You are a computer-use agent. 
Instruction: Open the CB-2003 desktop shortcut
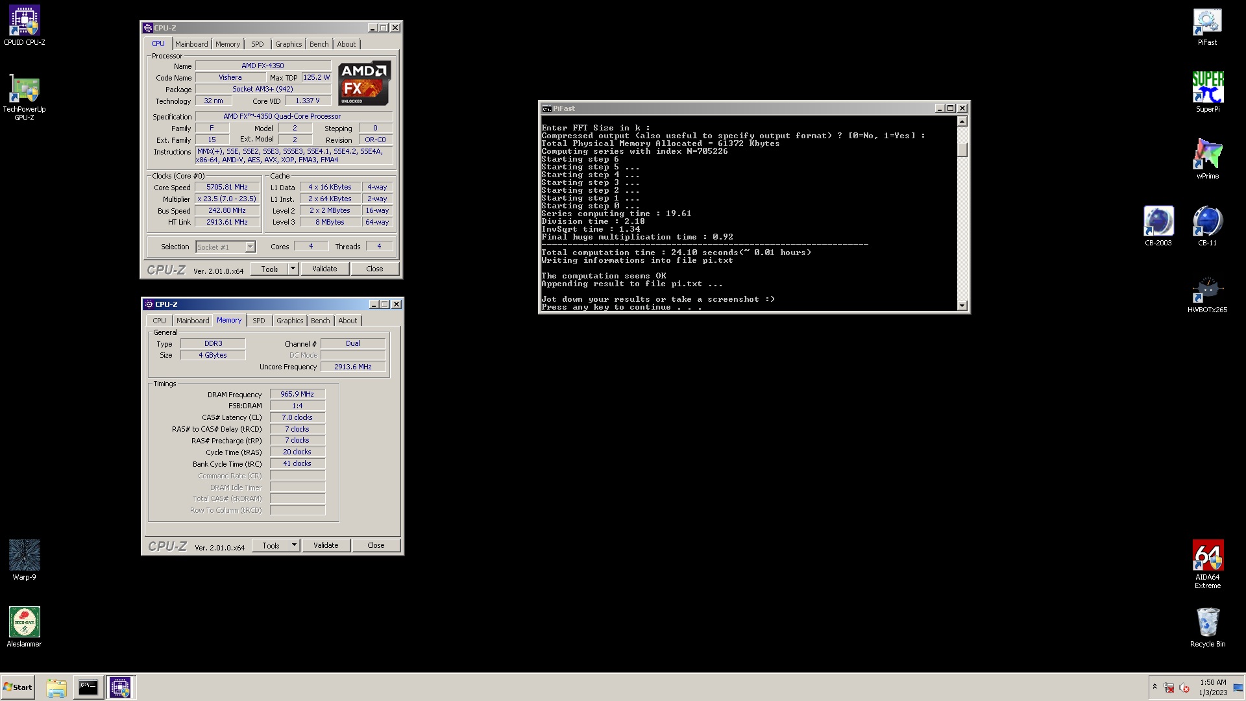pos(1158,226)
